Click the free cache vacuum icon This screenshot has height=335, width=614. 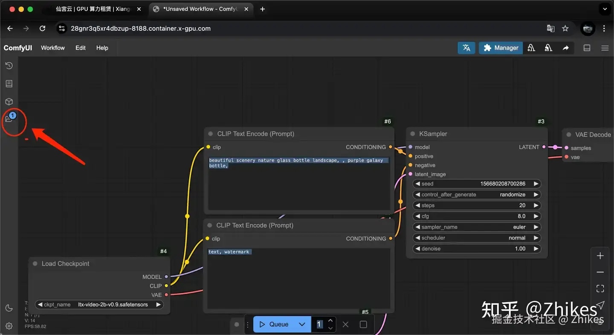point(548,48)
